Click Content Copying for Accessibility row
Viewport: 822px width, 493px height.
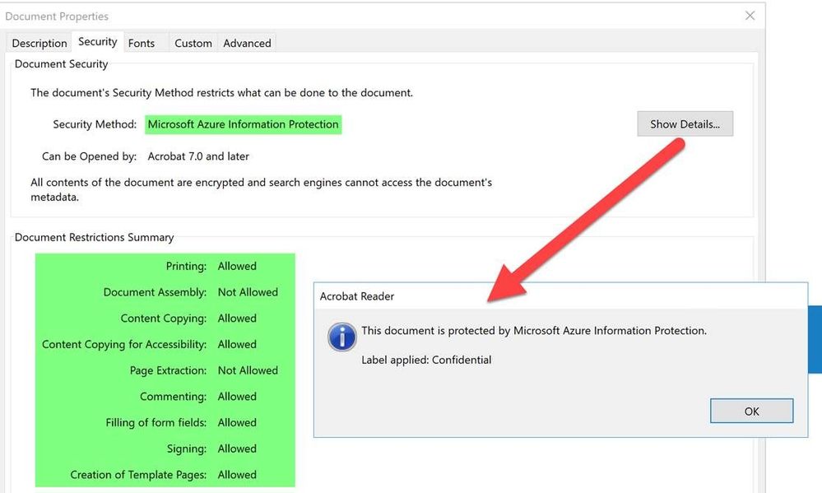coord(150,344)
